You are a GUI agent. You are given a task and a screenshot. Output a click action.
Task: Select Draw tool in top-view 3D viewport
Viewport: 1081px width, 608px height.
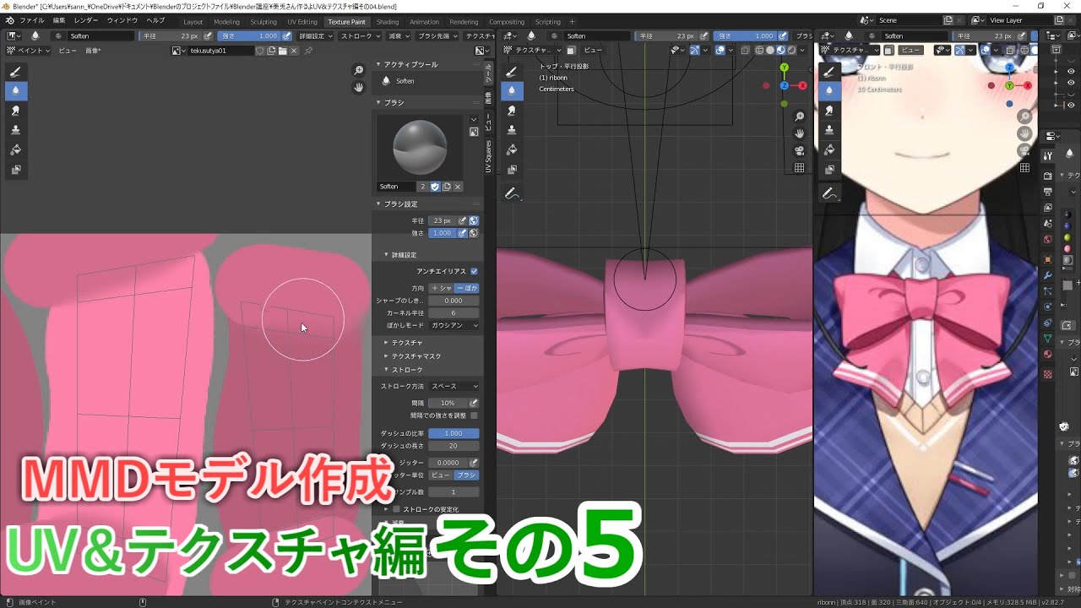[511, 71]
